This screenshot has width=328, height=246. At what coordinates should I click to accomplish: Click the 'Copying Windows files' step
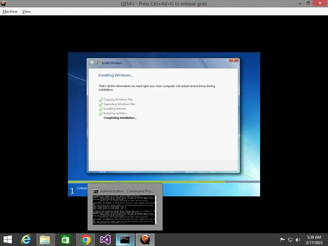(x=118, y=100)
